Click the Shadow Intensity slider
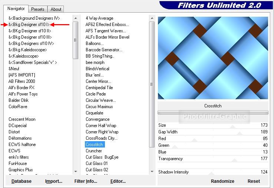This screenshot has height=188, width=274. pyautogui.click(x=213, y=172)
